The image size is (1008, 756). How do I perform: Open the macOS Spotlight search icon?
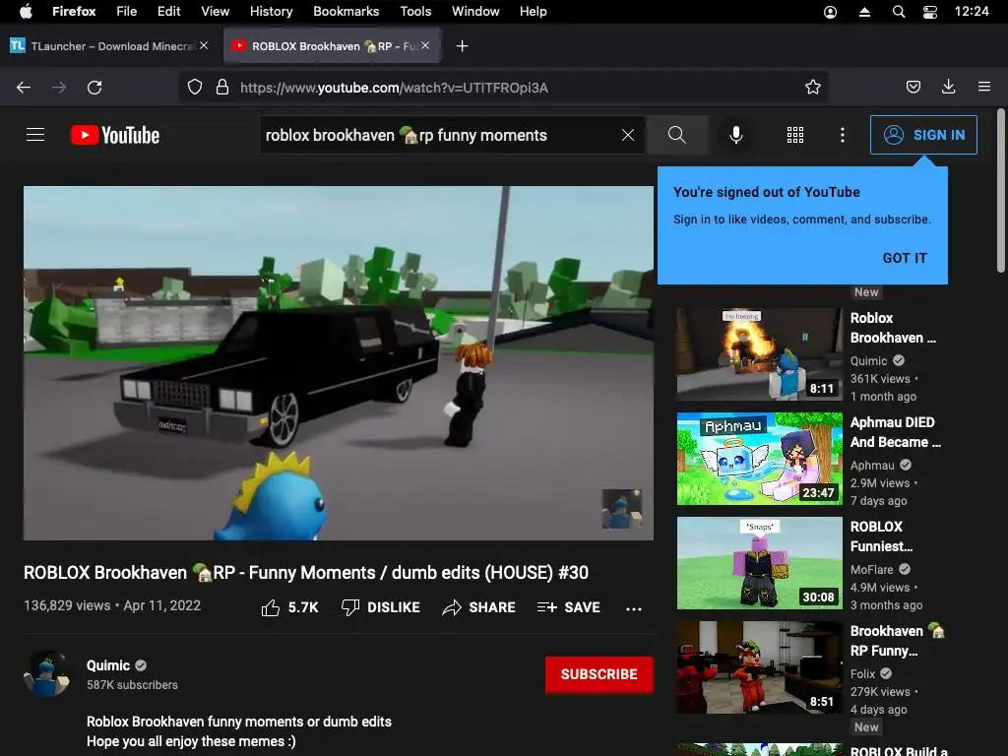tap(899, 12)
